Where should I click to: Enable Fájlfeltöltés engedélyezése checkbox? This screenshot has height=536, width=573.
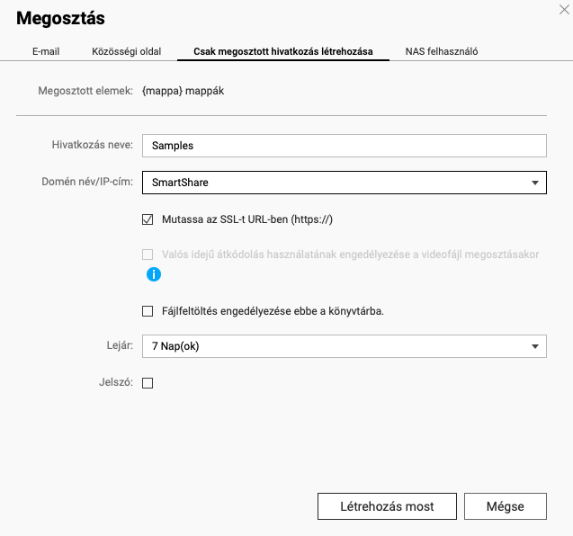(x=148, y=311)
